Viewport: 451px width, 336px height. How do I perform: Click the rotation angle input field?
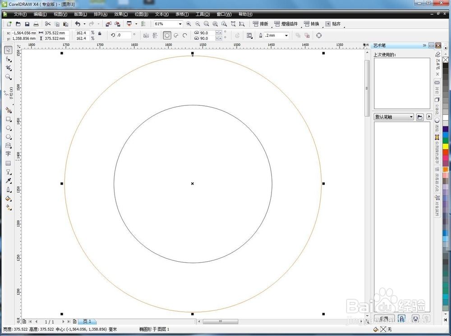(124, 35)
